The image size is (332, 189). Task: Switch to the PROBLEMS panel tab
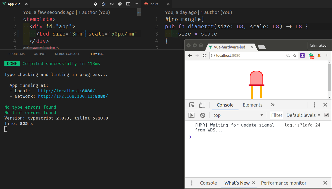pyautogui.click(x=17, y=54)
